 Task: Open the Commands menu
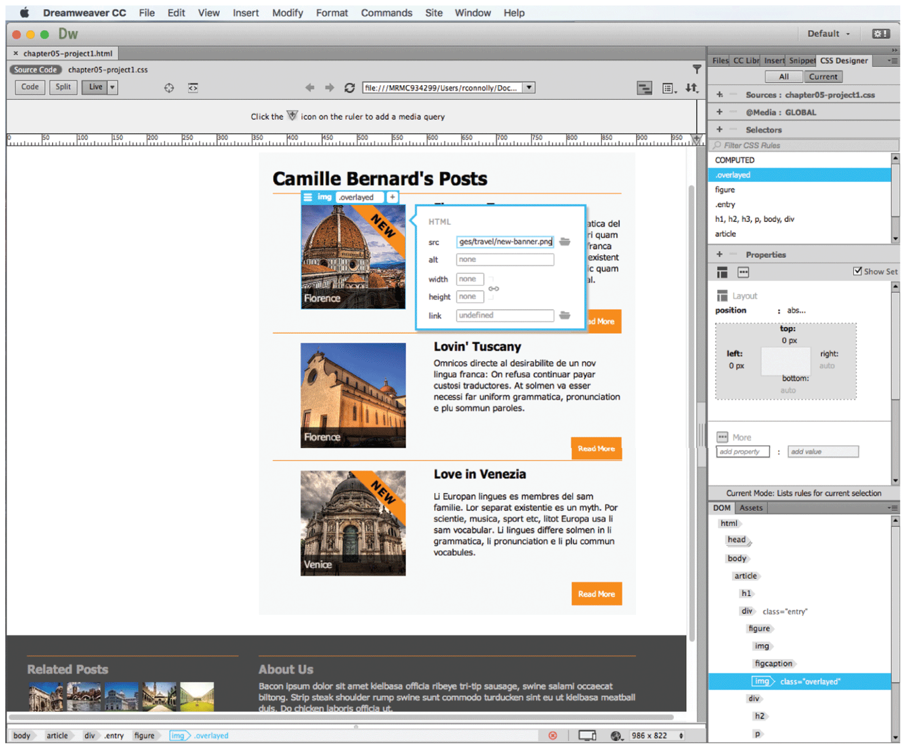tap(386, 13)
